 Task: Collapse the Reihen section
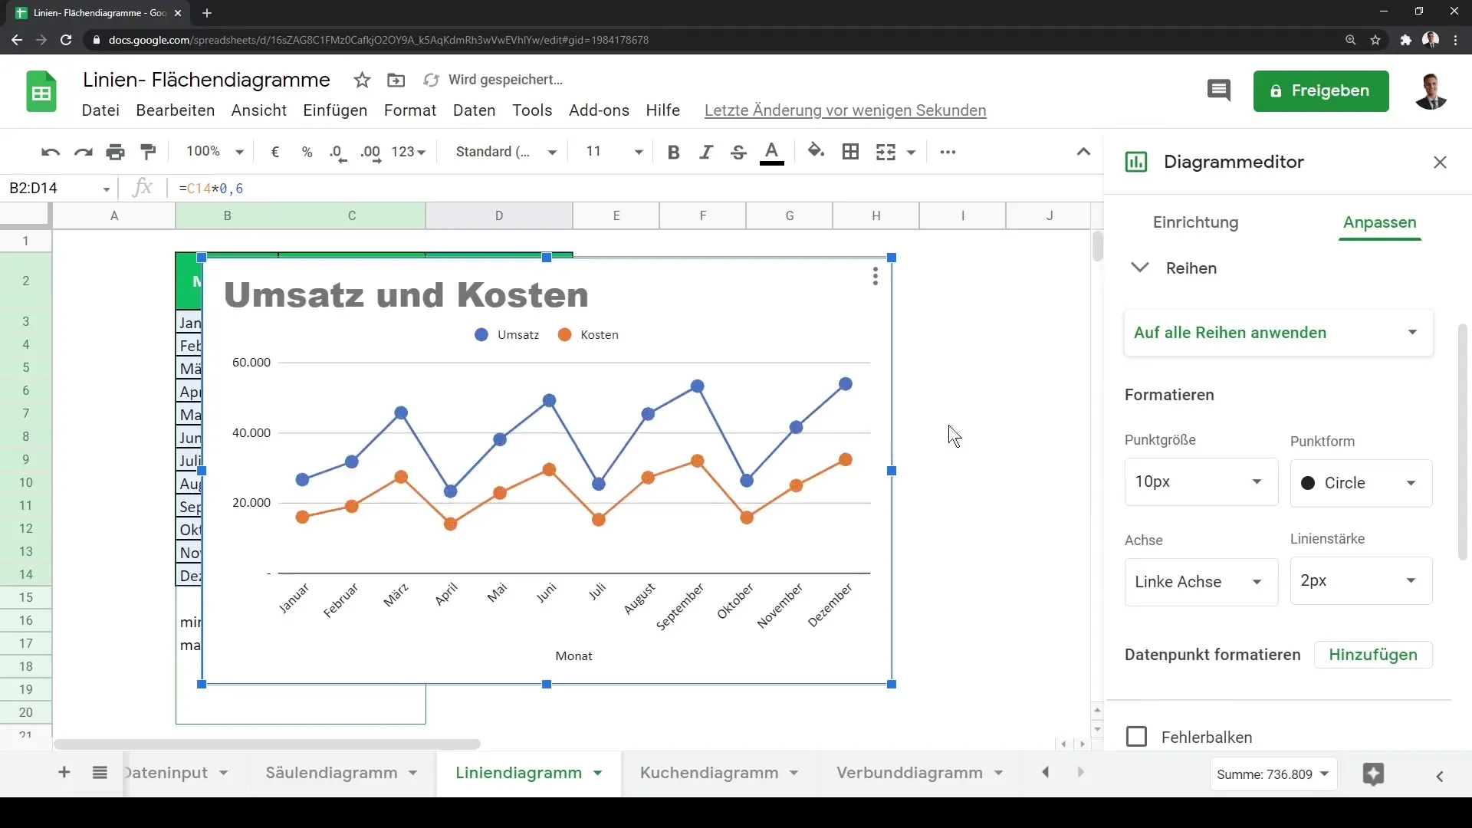click(1140, 268)
